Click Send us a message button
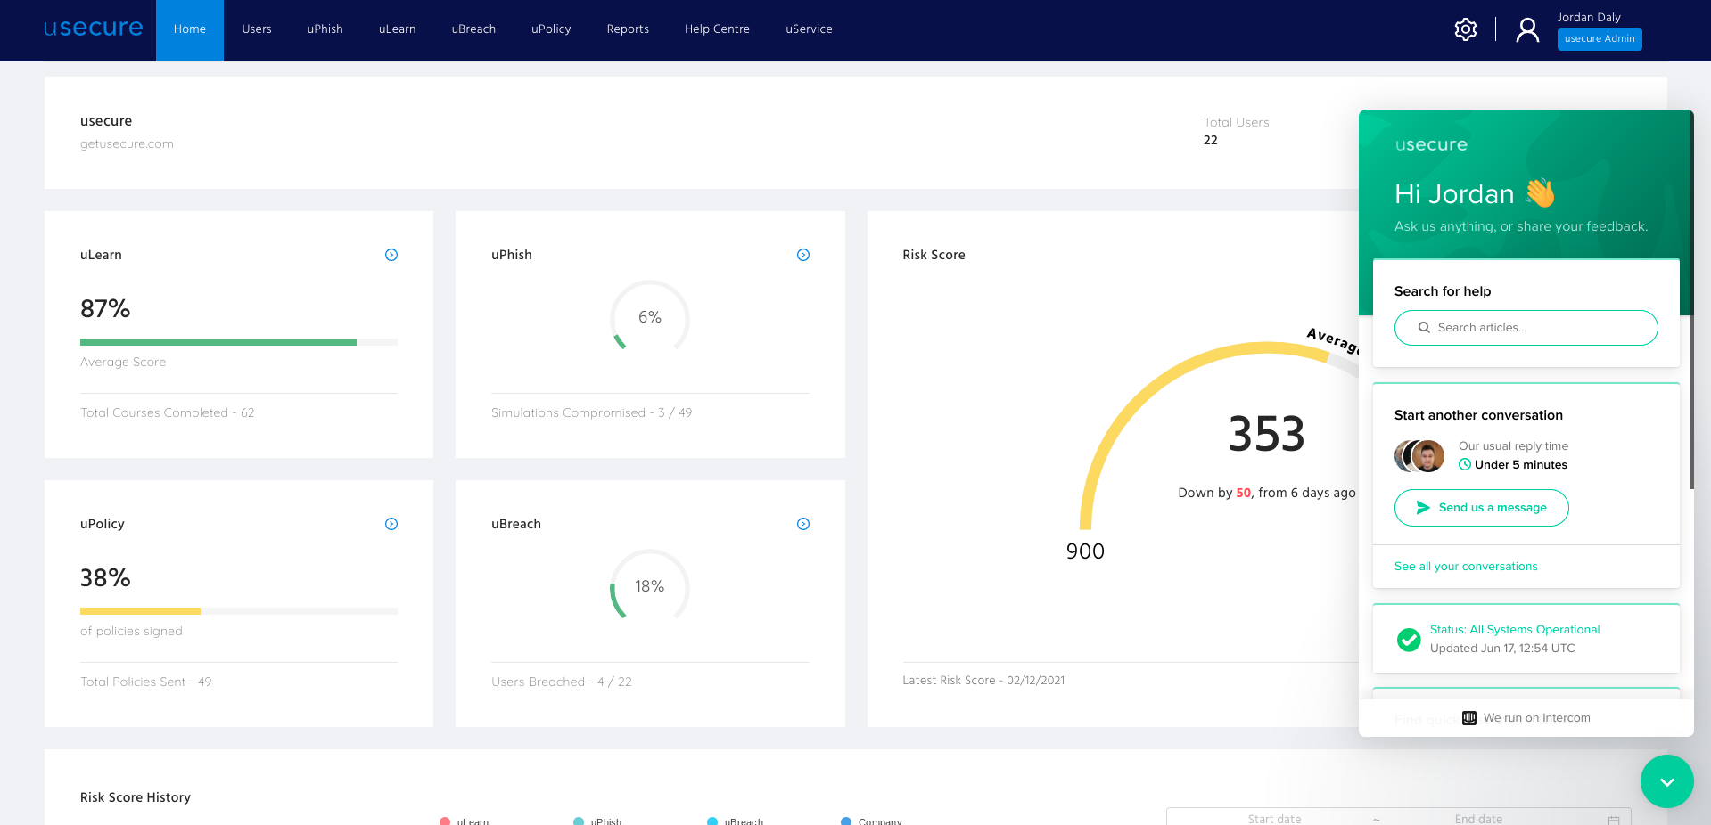This screenshot has height=825, width=1711. pos(1482,508)
